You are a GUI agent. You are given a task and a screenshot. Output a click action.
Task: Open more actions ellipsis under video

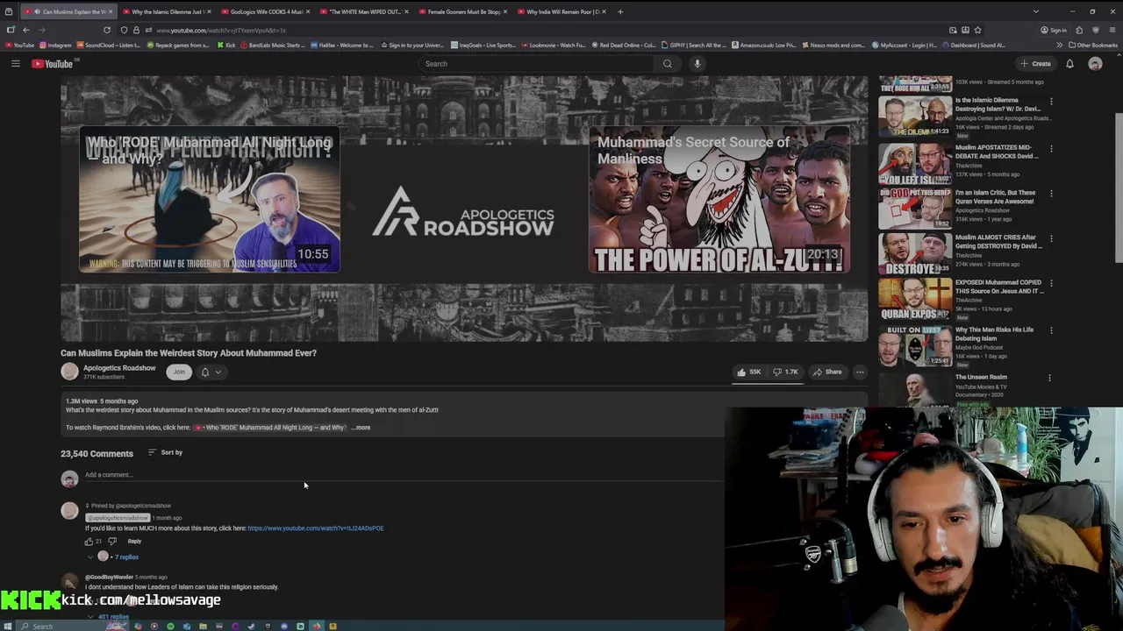click(x=860, y=372)
